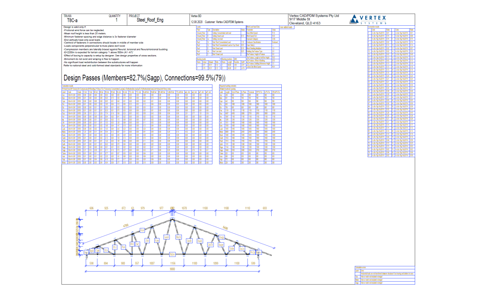
Task: Click the Nack web member label
Action: pyautogui.click(x=178, y=237)
